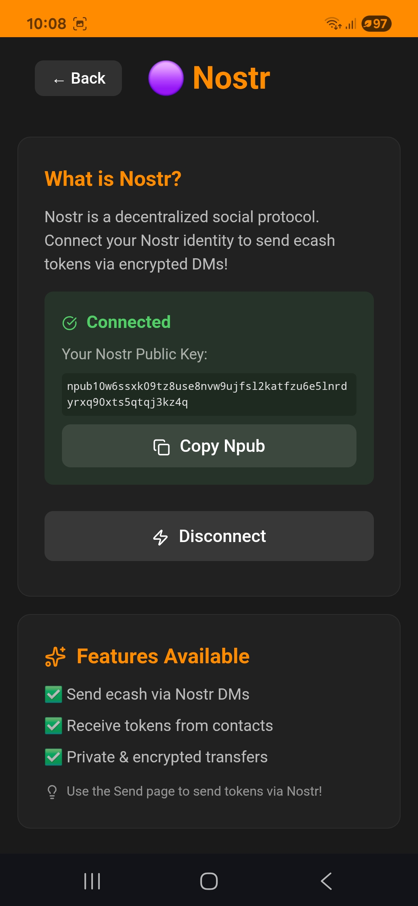Tap the purple Nostr logo icon
The height and width of the screenshot is (906, 418).
166,77
